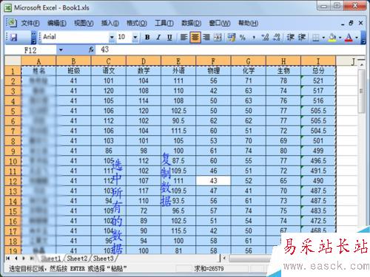The height and width of the screenshot is (277, 370).
Task: Expand formatting toolbar options at the toolbar's end
Action: pos(363,38)
